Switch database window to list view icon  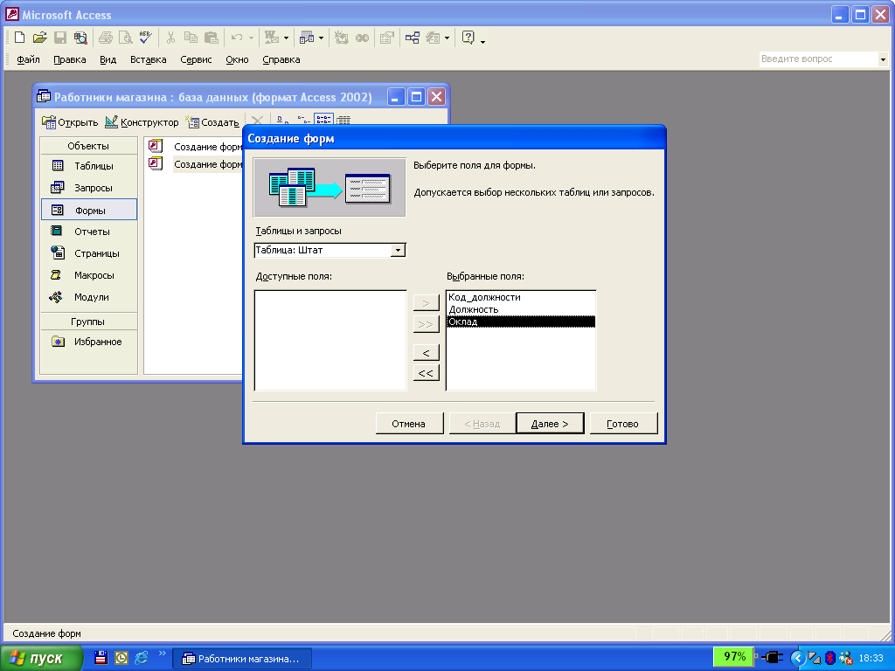tap(323, 120)
